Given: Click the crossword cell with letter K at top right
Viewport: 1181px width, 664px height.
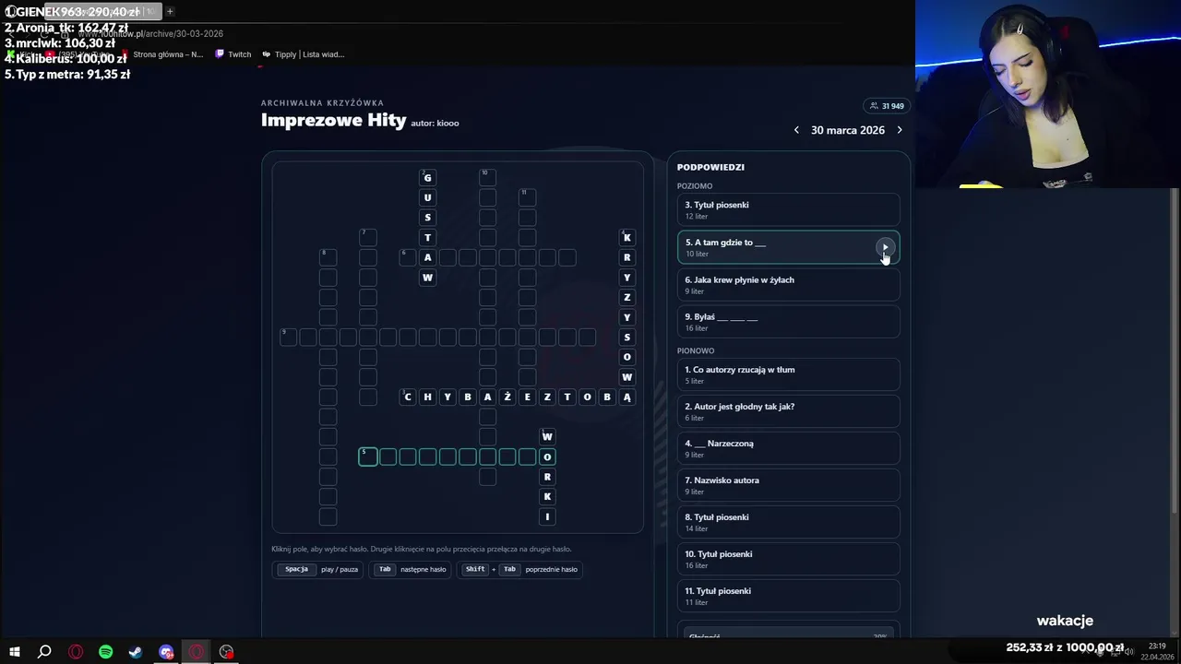Looking at the screenshot, I should click(627, 237).
